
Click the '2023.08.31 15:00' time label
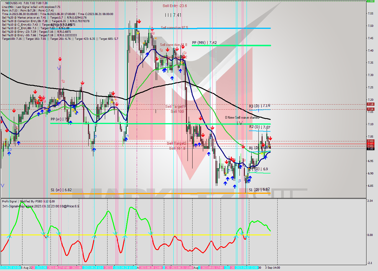[x=181, y=268]
